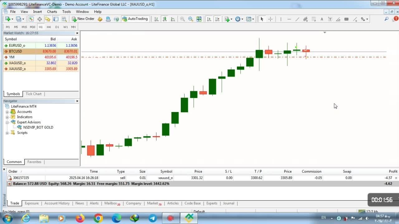This screenshot has height=224, width=399.
Task: Select the text label 'A' tool
Action: pyautogui.click(x=322, y=19)
